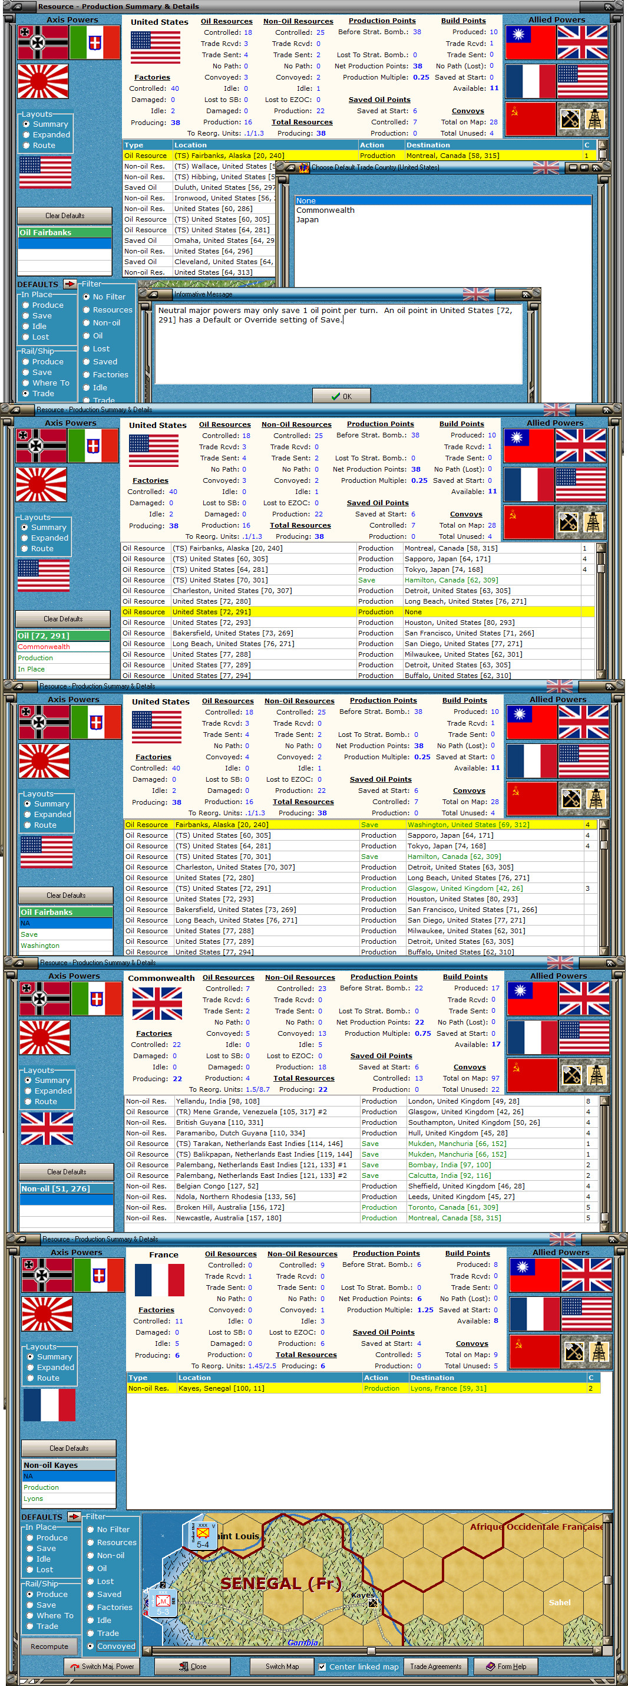Set the No Filter option in the France window
Viewport: 628px width, 1686px height.
pyautogui.click(x=108, y=1530)
